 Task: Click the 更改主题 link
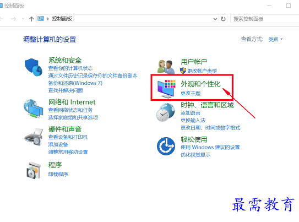click(191, 93)
